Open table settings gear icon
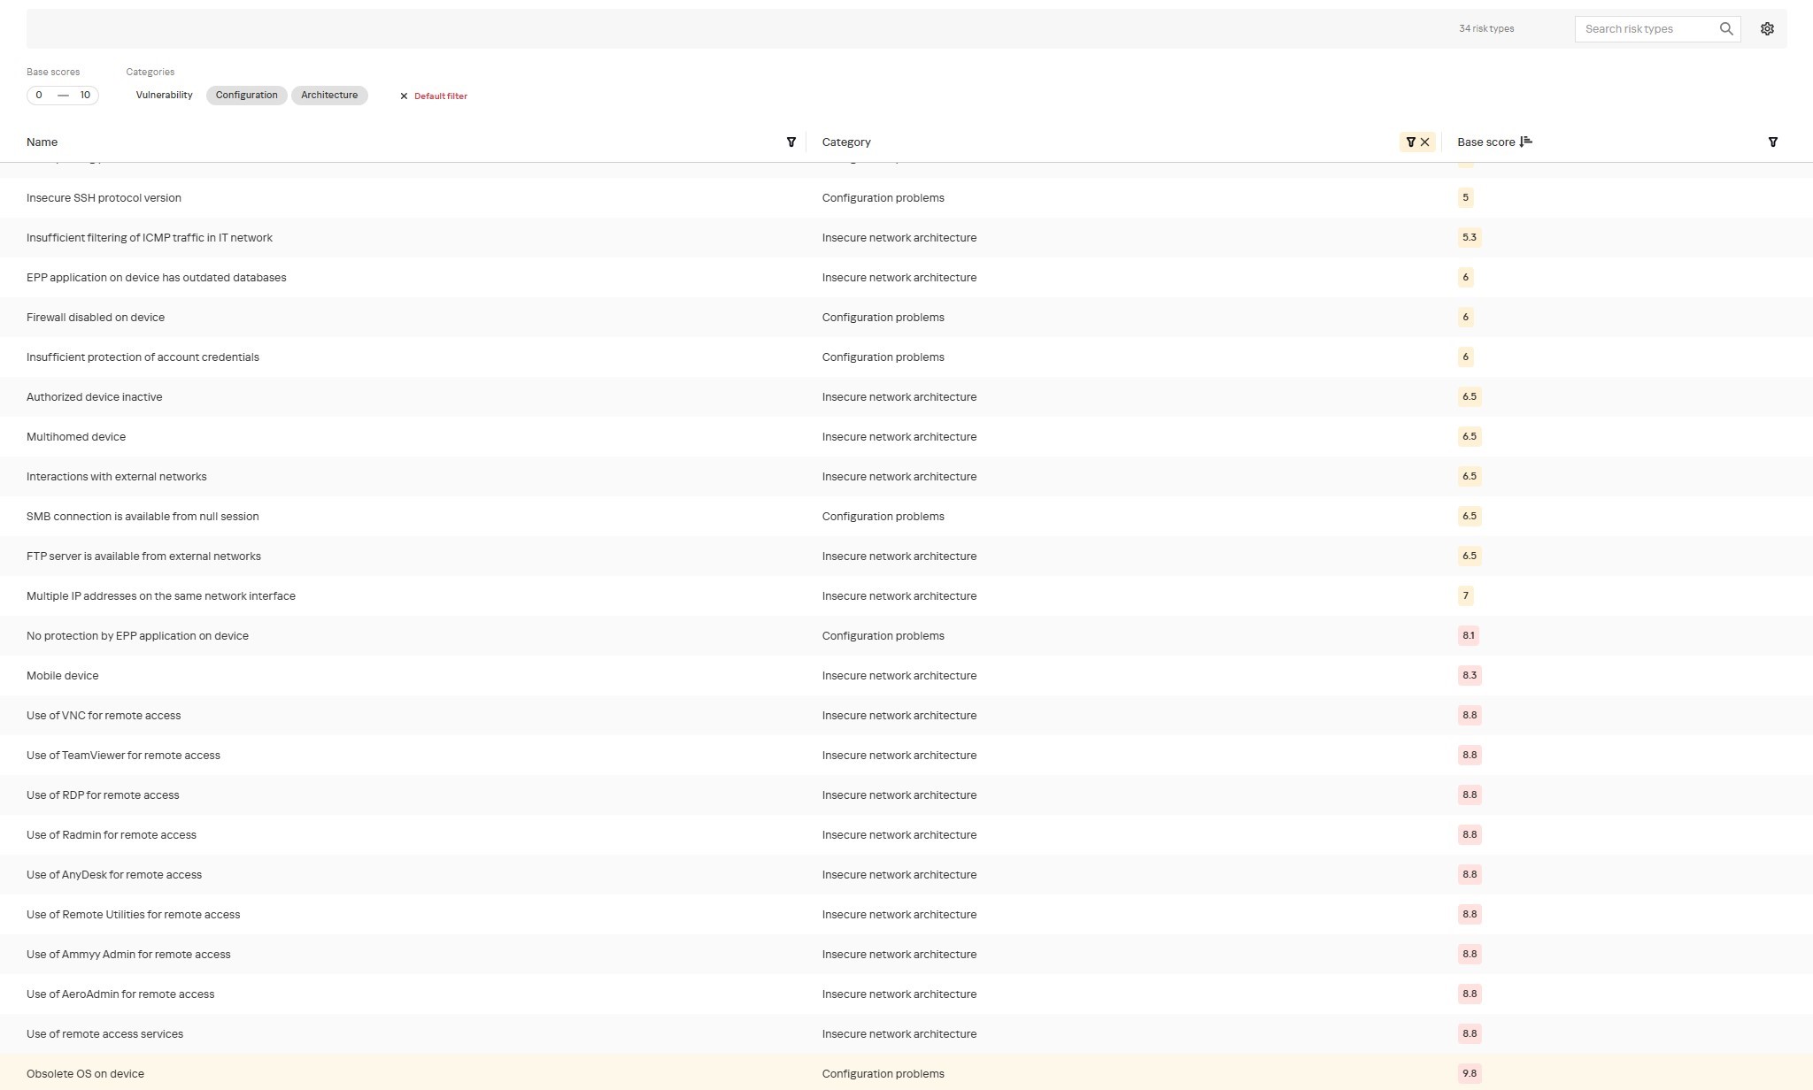 click(x=1767, y=29)
